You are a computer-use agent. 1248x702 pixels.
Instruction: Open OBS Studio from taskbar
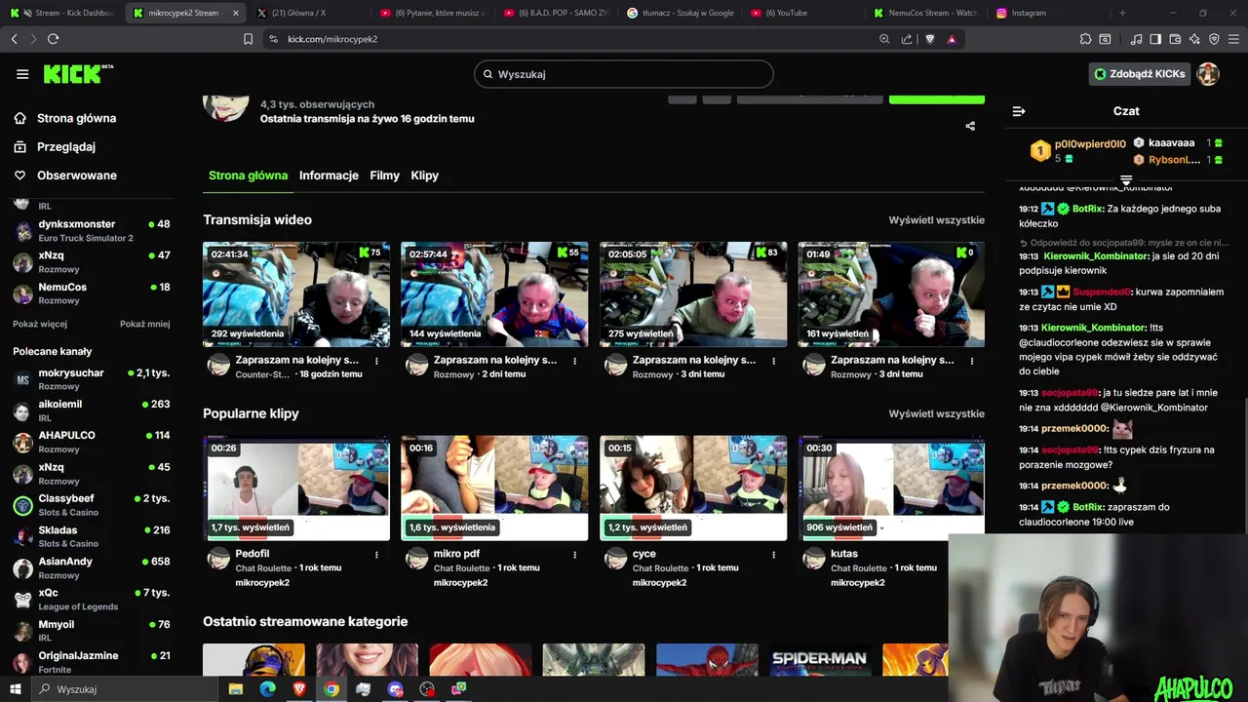[x=427, y=689]
